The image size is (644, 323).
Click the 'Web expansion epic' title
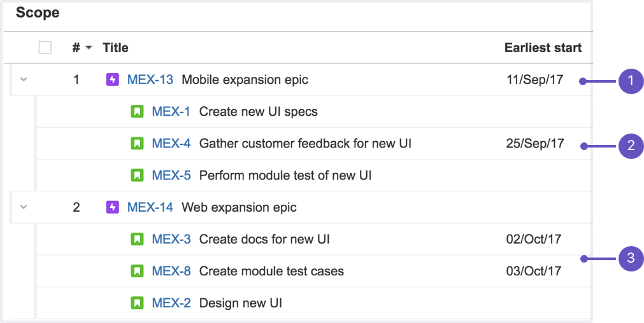[239, 207]
